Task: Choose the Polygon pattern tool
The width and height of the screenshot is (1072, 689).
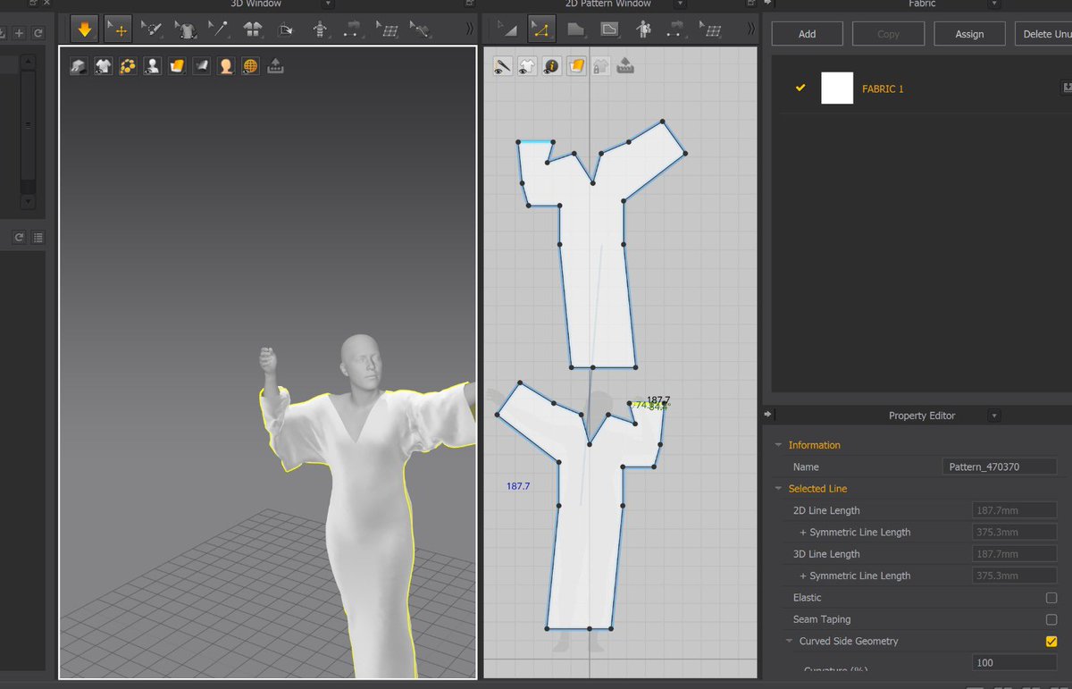Action: point(575,29)
